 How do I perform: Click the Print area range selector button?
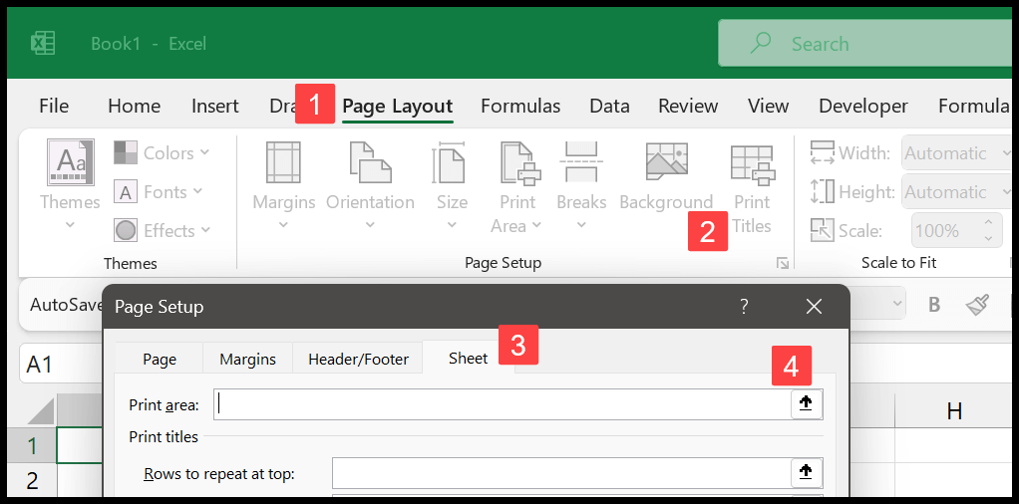click(x=807, y=404)
